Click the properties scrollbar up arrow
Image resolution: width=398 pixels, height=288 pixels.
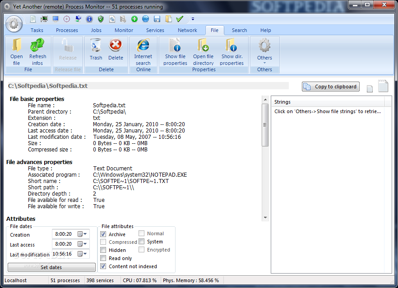coord(265,99)
